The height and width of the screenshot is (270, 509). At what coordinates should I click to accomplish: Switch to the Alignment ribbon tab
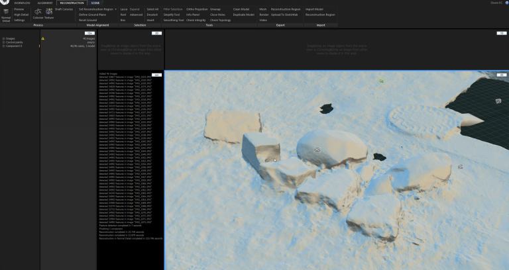click(45, 3)
